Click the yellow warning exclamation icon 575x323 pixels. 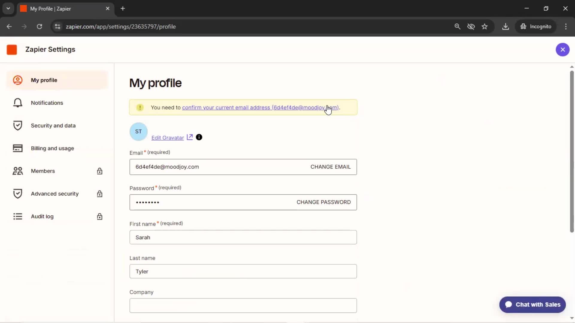pyautogui.click(x=140, y=108)
